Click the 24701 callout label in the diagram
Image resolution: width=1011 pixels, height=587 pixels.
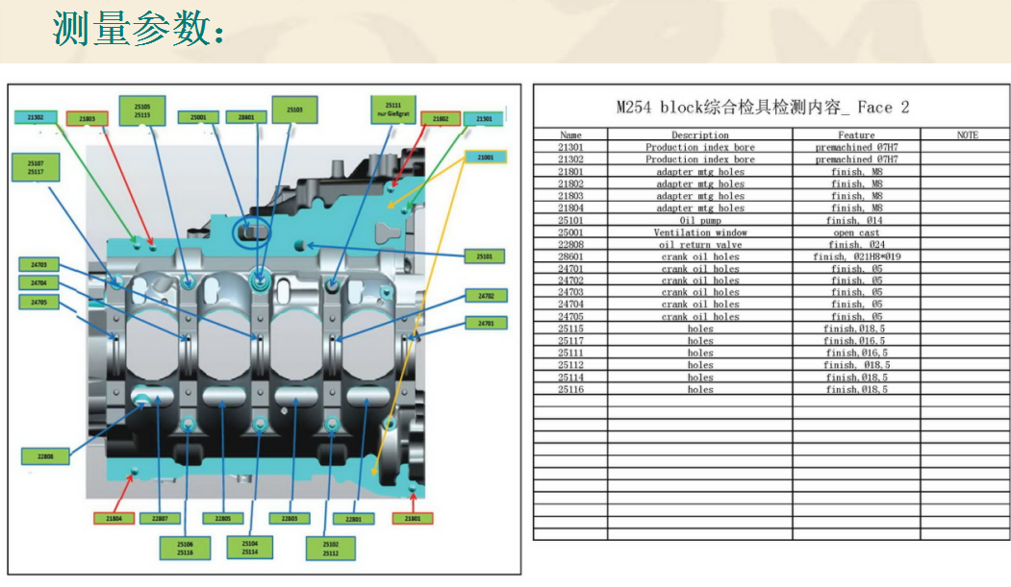pyautogui.click(x=486, y=323)
